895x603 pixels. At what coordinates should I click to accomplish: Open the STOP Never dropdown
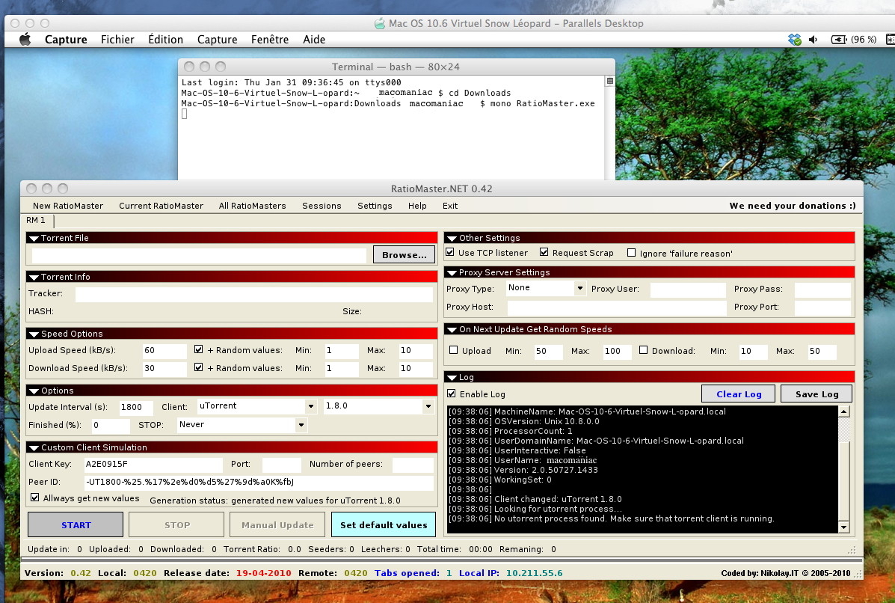301,425
